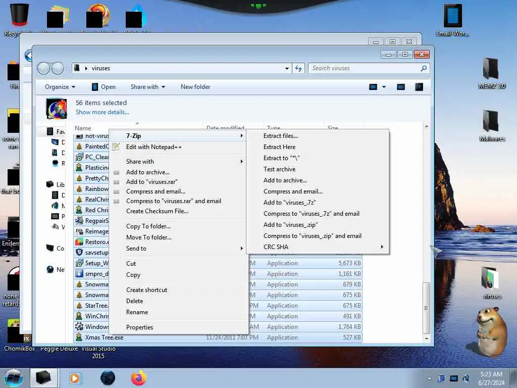Open the Recycle Bin desktop icon

click(19, 15)
